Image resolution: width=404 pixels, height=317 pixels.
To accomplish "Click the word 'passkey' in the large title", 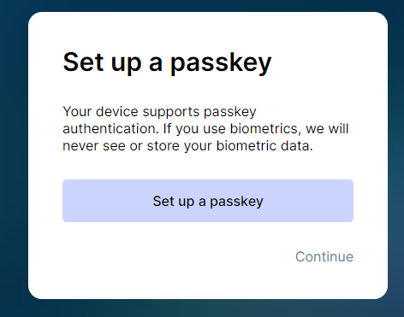I will [x=221, y=63].
